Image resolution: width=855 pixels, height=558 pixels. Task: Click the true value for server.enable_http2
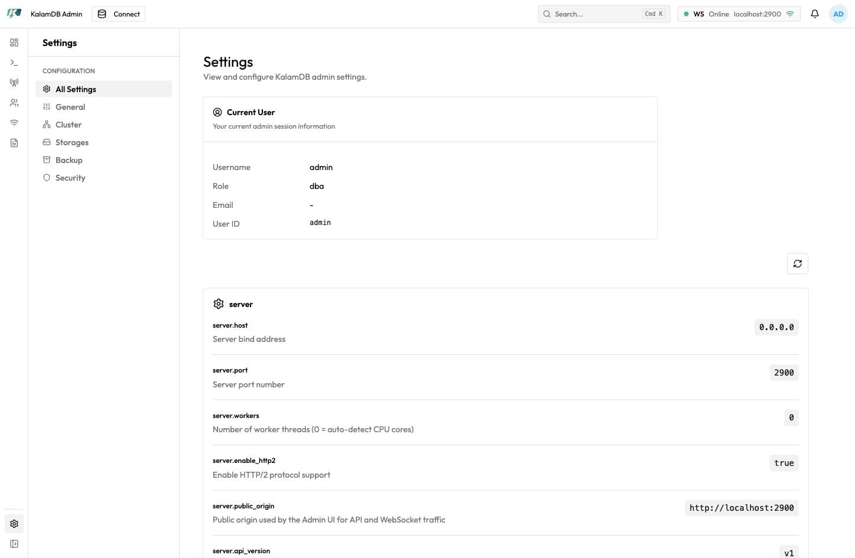[784, 463]
